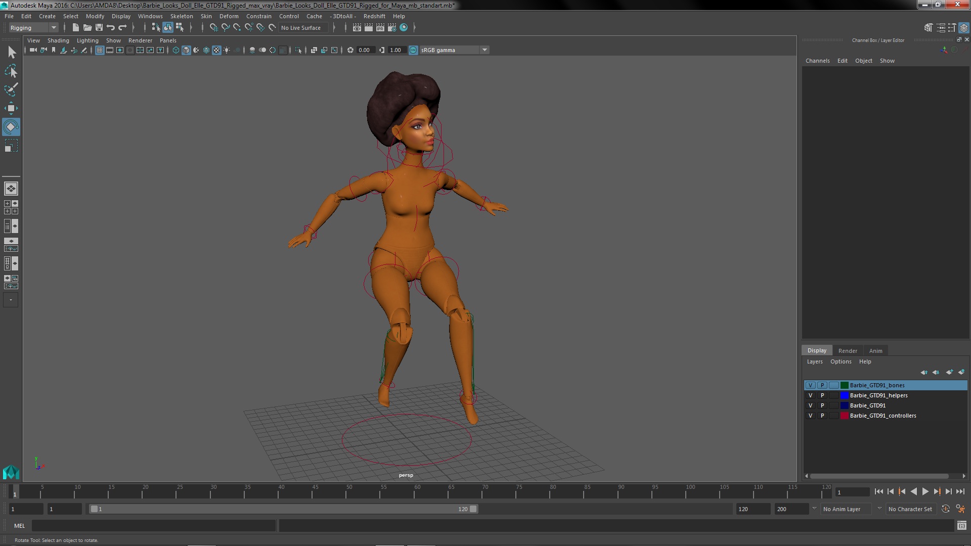The width and height of the screenshot is (971, 546).
Task: Select by hierarchy mode icon
Action: click(156, 28)
